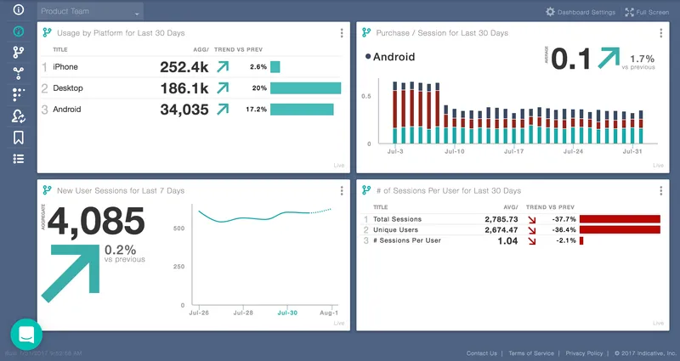Screen dimensions: 680x361
Task: Select the funnel merge icon in sidebar
Action: [18, 73]
